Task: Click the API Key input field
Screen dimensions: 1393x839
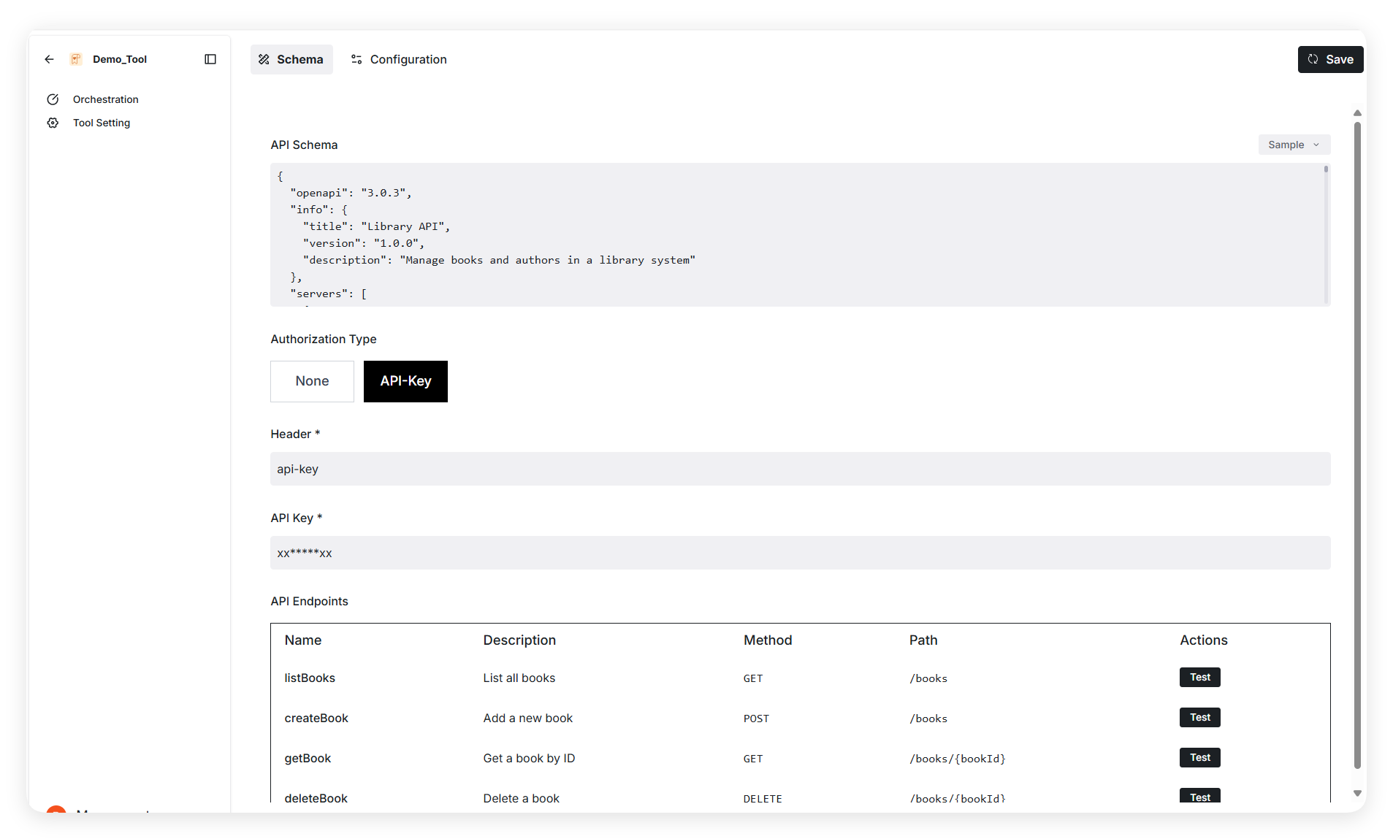Action: [800, 553]
